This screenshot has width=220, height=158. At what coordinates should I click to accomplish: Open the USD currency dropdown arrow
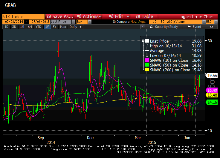tap(216, 22)
